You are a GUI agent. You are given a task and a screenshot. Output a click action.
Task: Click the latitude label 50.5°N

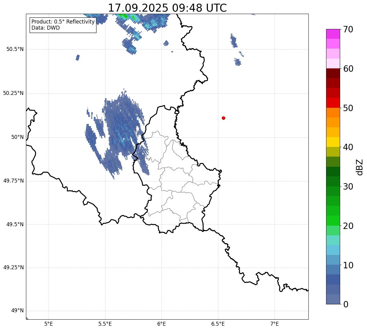coord(15,49)
